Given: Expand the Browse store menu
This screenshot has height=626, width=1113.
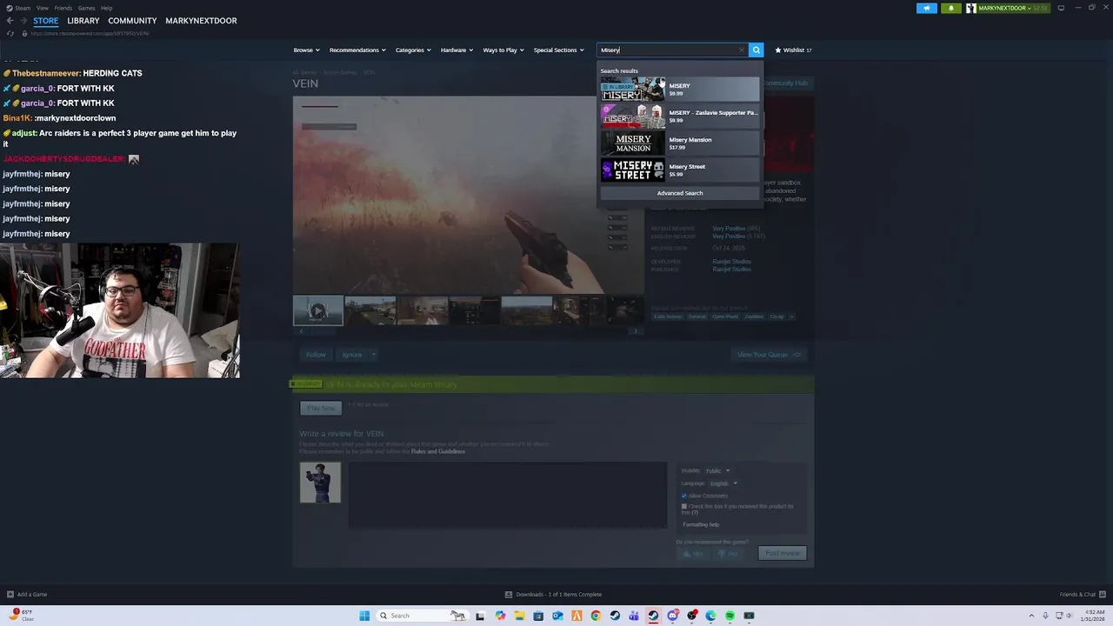Looking at the screenshot, I should click(x=306, y=50).
